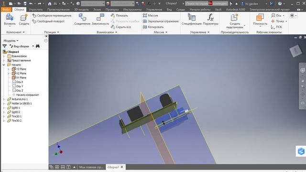306x172 pixels.
Task: Open the Позиция panel dropdown
Action: [x=52, y=32]
